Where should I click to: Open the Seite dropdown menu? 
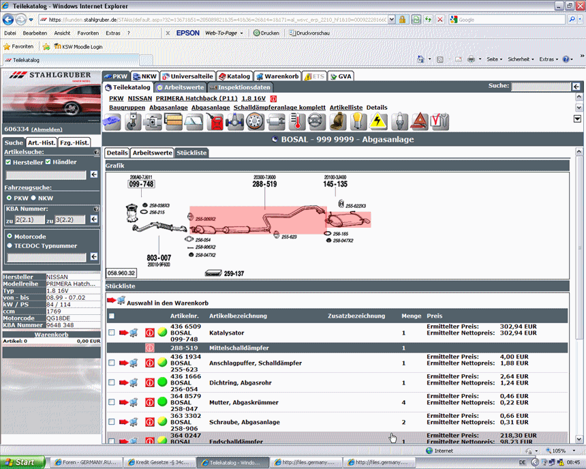495,59
